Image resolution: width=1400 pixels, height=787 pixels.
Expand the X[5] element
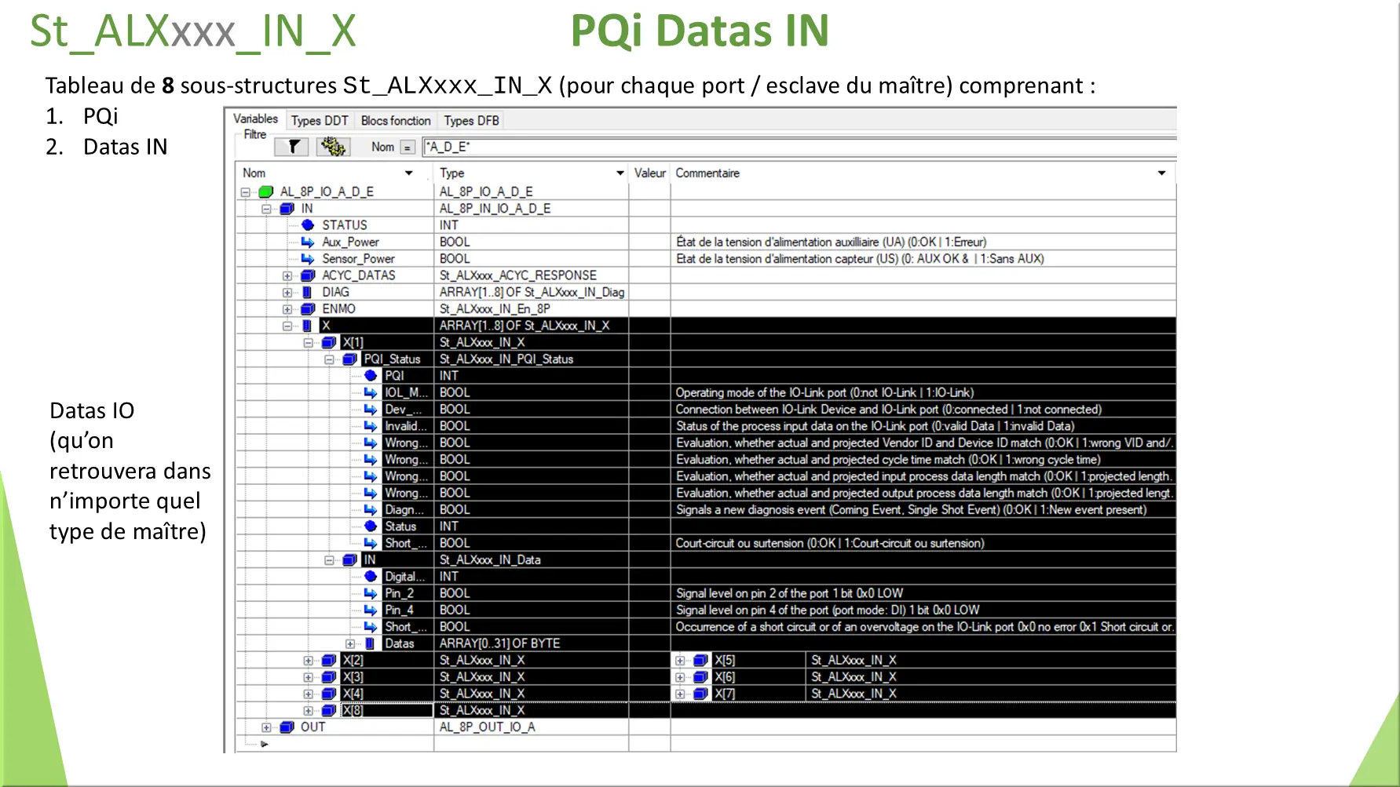pos(680,661)
